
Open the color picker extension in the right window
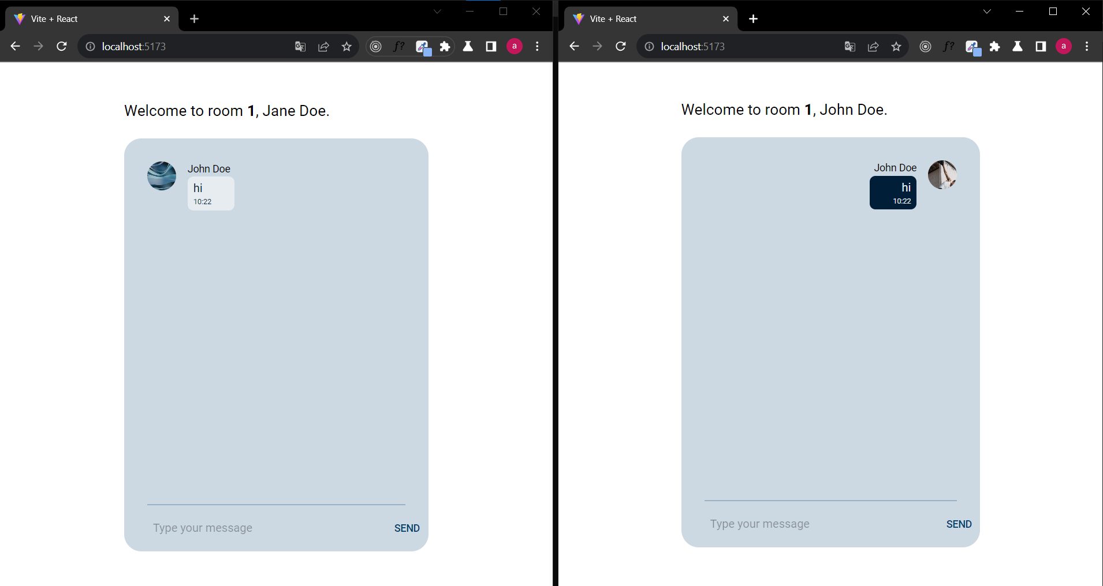[972, 47]
